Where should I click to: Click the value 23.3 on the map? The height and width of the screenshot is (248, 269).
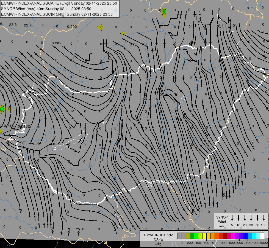pyautogui.click(x=13, y=25)
